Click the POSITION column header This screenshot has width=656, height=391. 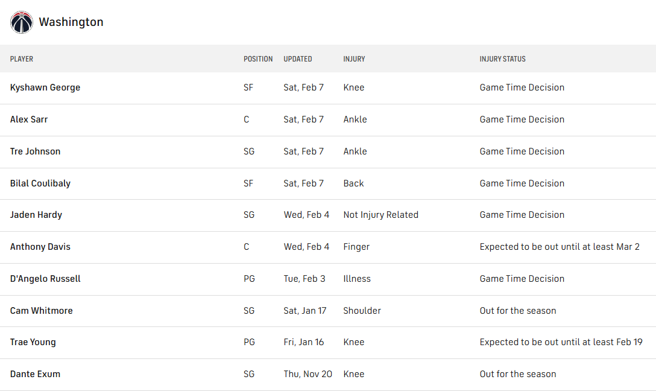click(x=258, y=59)
